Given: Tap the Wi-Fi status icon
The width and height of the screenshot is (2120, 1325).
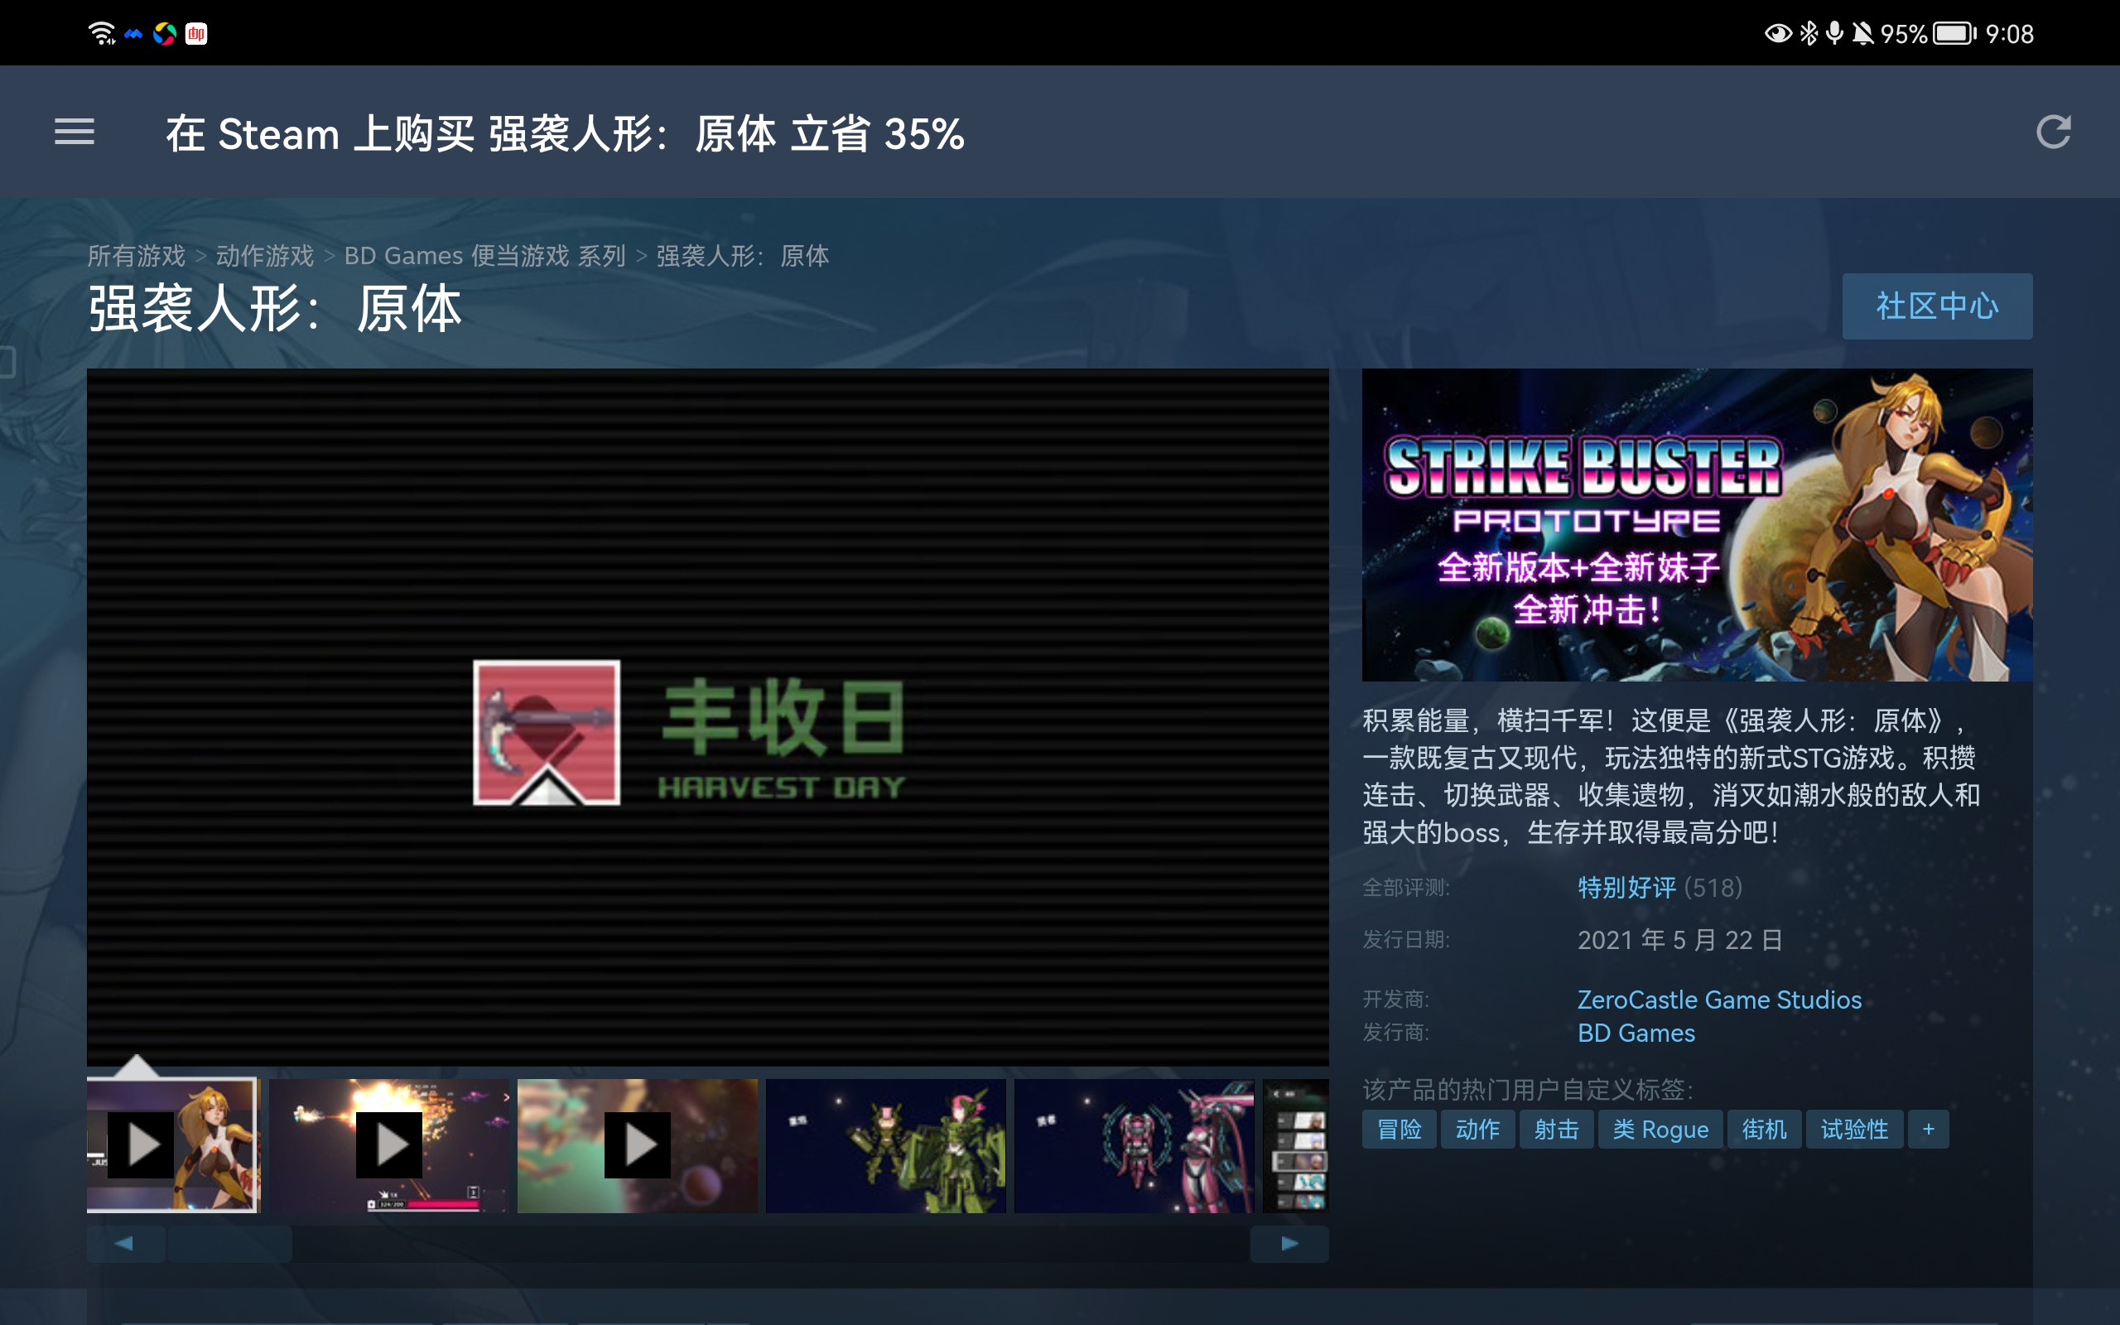Looking at the screenshot, I should (x=102, y=34).
